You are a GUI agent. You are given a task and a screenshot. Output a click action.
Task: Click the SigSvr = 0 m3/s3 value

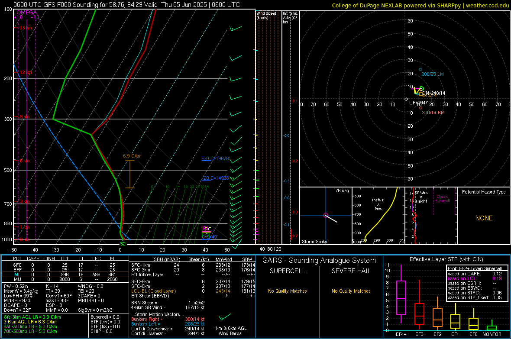tap(95, 310)
